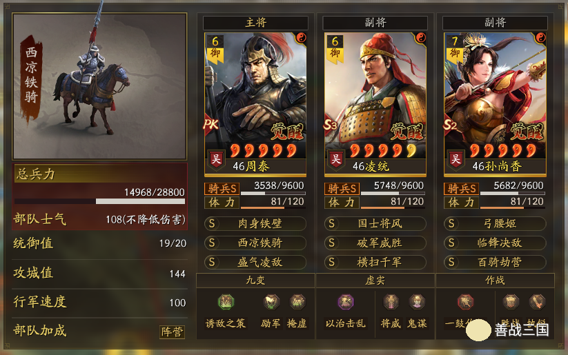Open the 九变 tactics tab
Image resolution: width=568 pixels, height=355 pixels.
point(255,280)
